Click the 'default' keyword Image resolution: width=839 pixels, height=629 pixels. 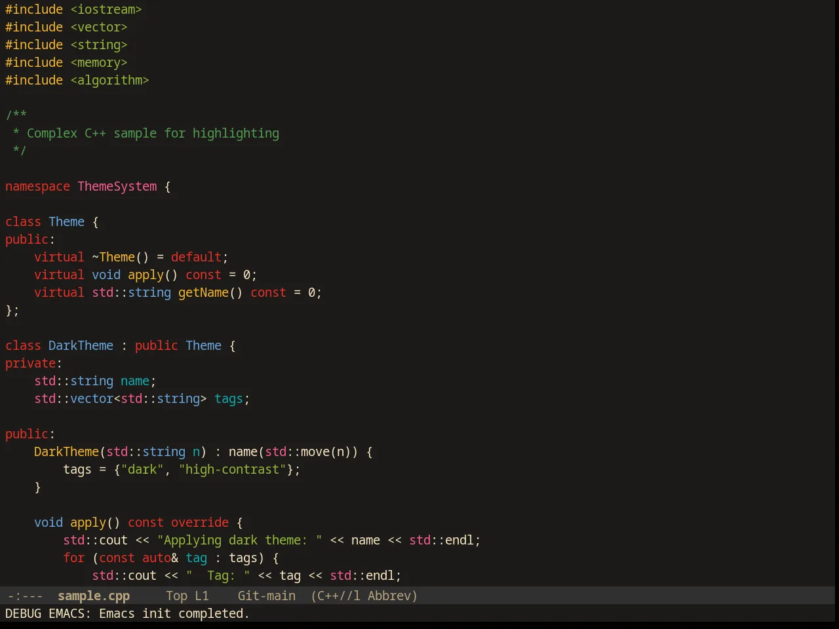196,257
